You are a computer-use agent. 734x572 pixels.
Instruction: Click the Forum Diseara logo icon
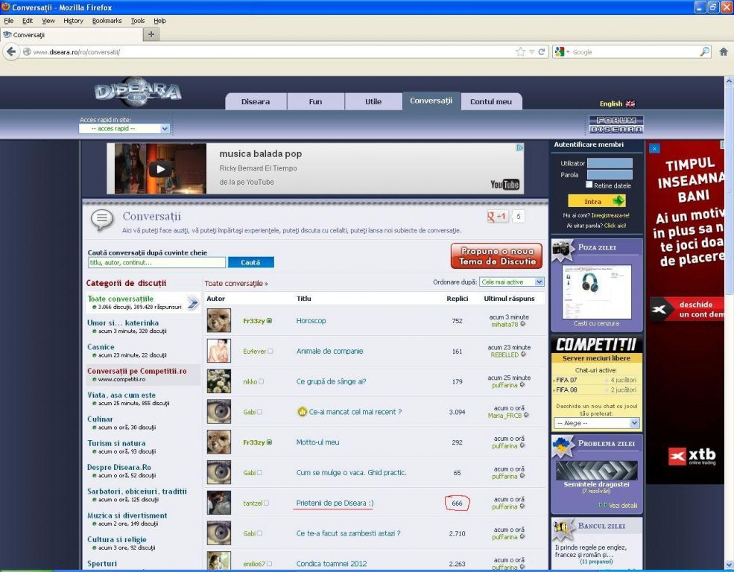point(616,124)
